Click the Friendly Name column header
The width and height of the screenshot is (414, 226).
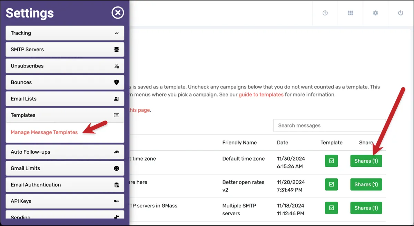[239, 143]
